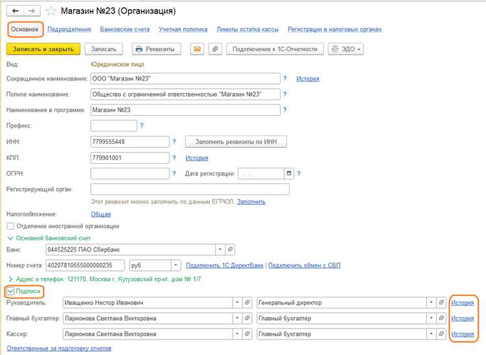Open the Кассир position dropdown
This screenshot has height=355, width=486.
click(x=431, y=334)
